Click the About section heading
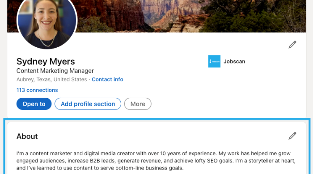 [27, 137]
